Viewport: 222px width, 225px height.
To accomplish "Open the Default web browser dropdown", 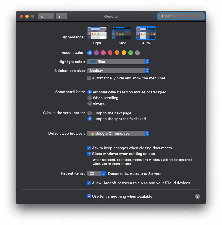I will pos(118,134).
